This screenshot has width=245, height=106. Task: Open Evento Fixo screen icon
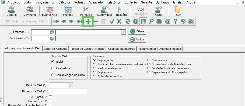tap(49, 11)
